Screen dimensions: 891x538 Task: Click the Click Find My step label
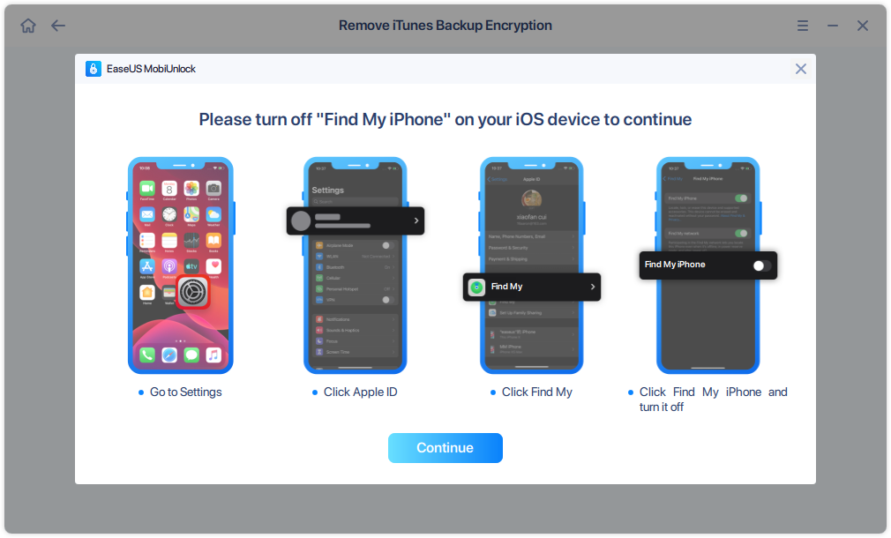click(537, 392)
